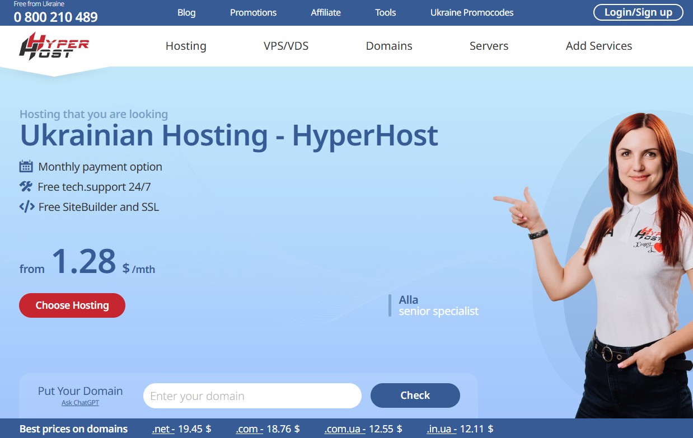Click the Monthly payment option text
The width and height of the screenshot is (693, 438).
100,167
